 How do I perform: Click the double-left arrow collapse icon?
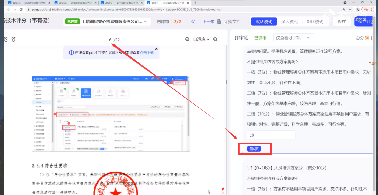click(x=193, y=22)
